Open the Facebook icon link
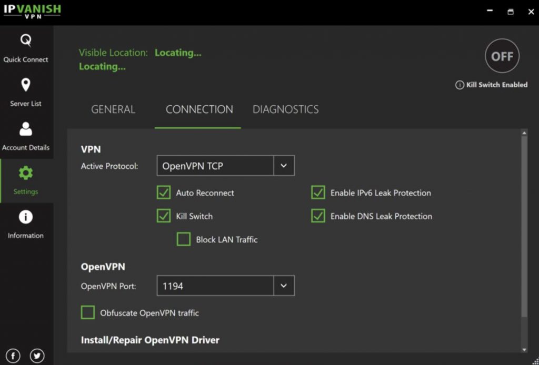This screenshot has width=539, height=365. click(13, 356)
